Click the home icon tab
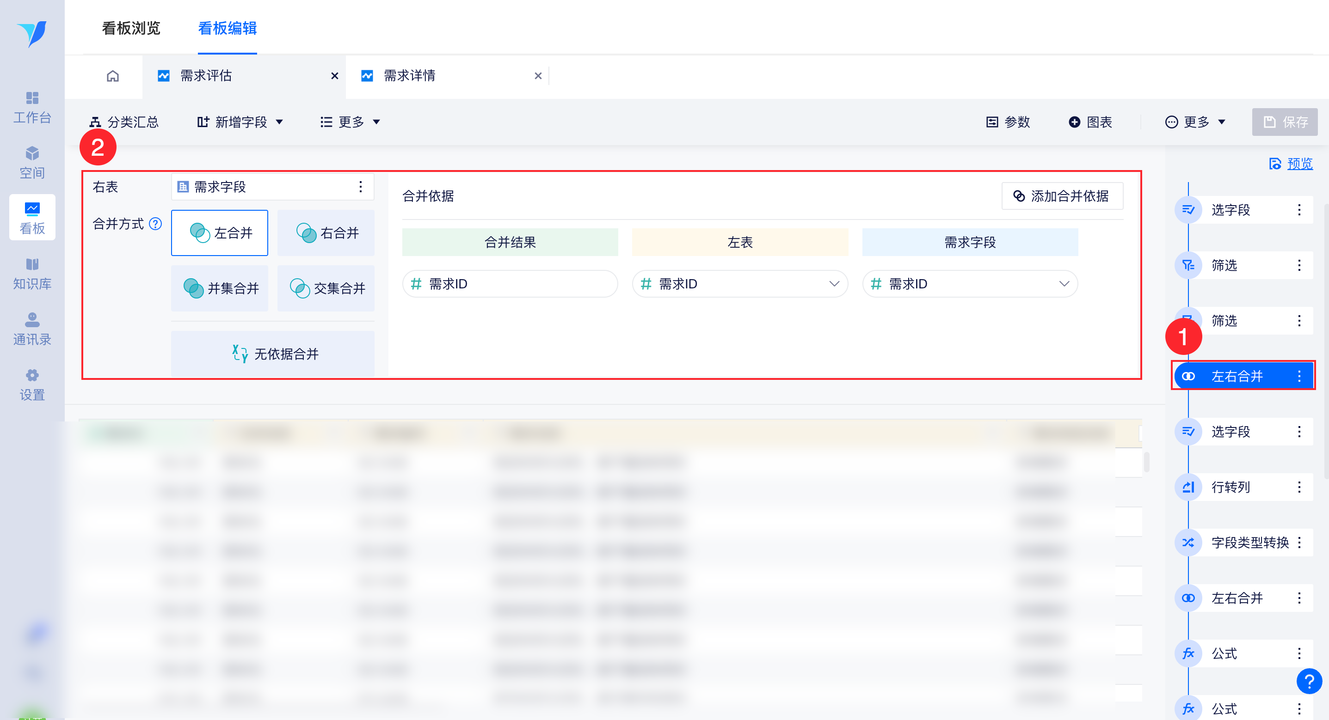1329x720 pixels. (x=112, y=76)
